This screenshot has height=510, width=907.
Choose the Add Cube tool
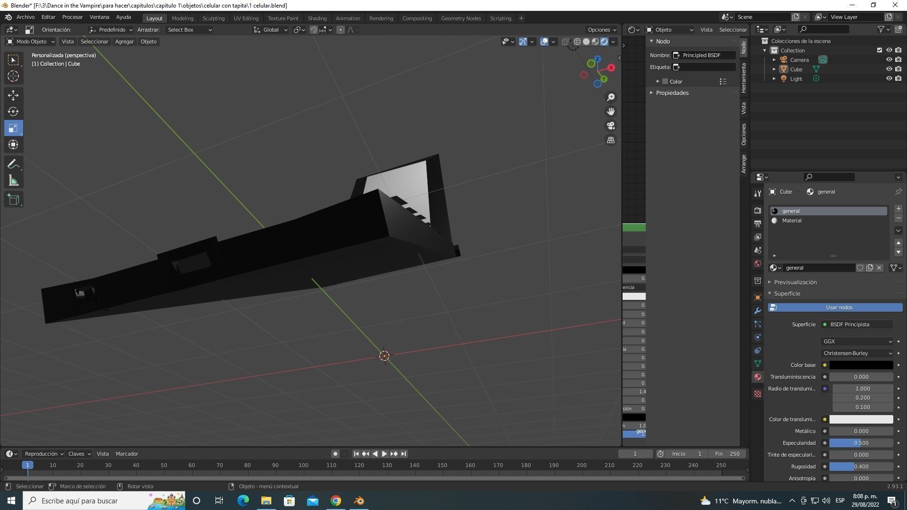point(13,199)
